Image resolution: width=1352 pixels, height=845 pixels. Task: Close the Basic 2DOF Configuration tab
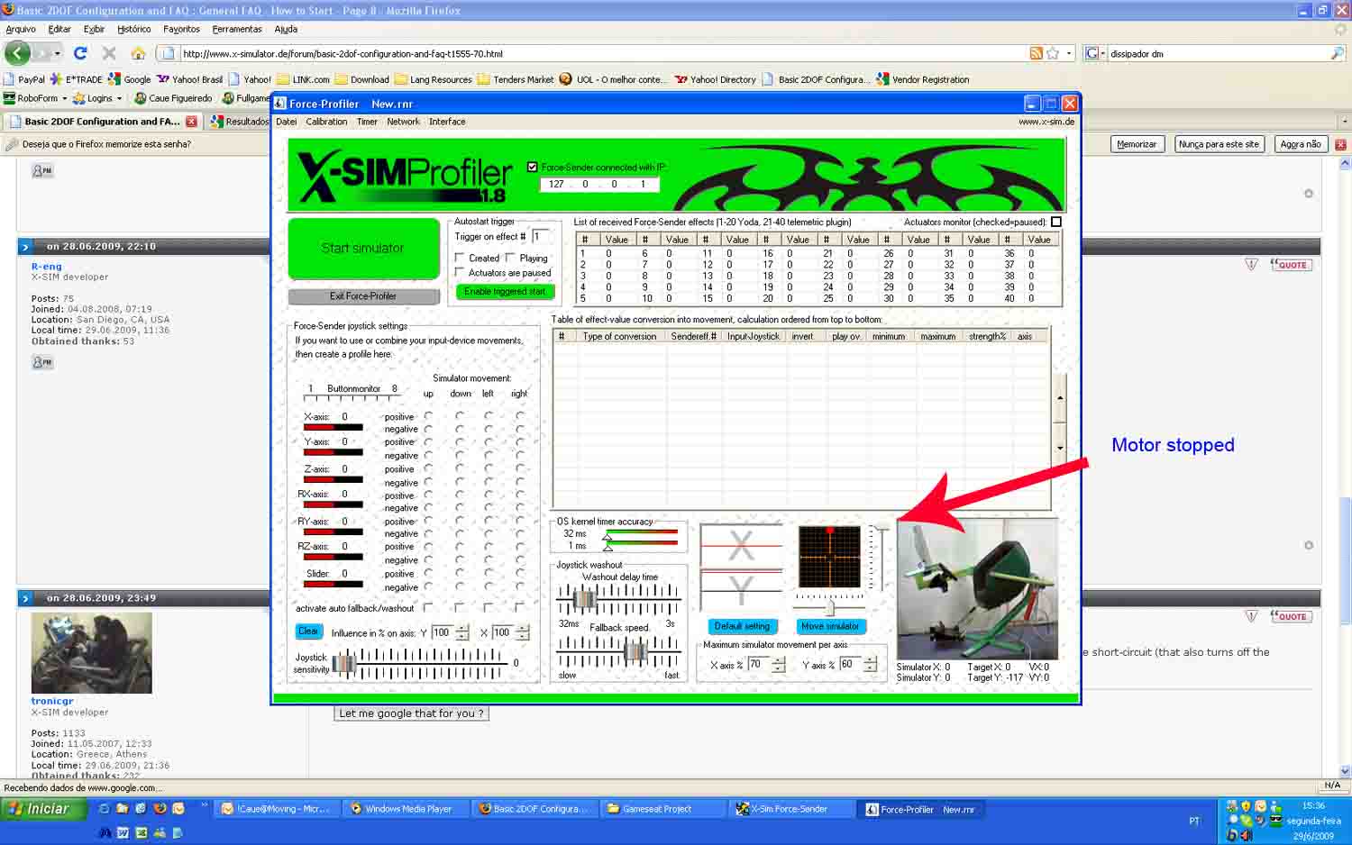pyautogui.click(x=191, y=122)
